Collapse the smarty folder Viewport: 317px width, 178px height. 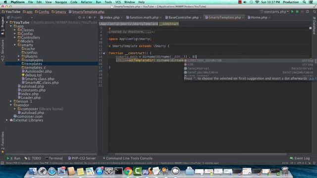[15, 45]
